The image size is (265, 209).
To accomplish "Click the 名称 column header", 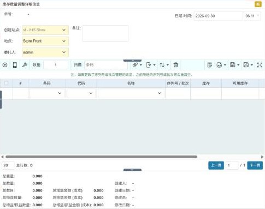I will point(131,83).
